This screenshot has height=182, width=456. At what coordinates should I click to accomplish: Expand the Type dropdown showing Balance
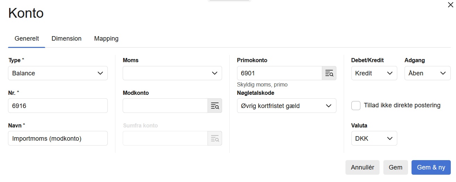pos(58,73)
